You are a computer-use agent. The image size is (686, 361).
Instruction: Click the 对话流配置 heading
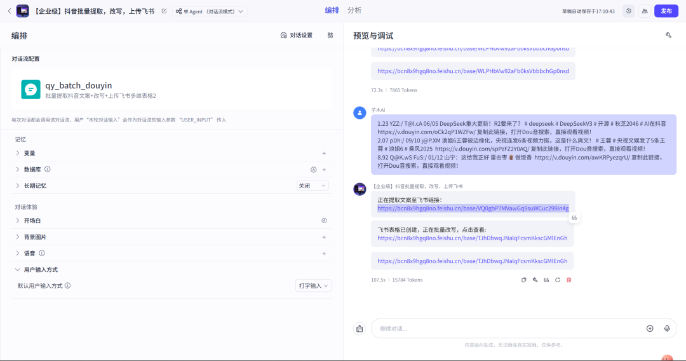26,58
